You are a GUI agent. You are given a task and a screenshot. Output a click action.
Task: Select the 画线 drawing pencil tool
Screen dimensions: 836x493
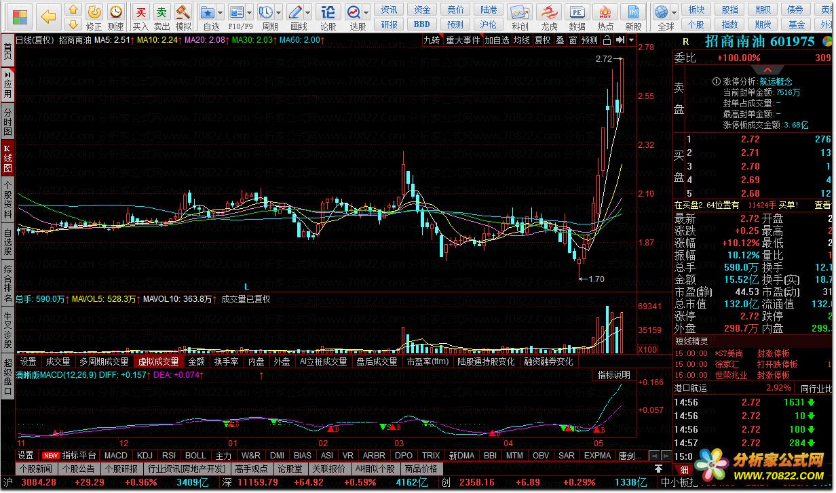295,17
